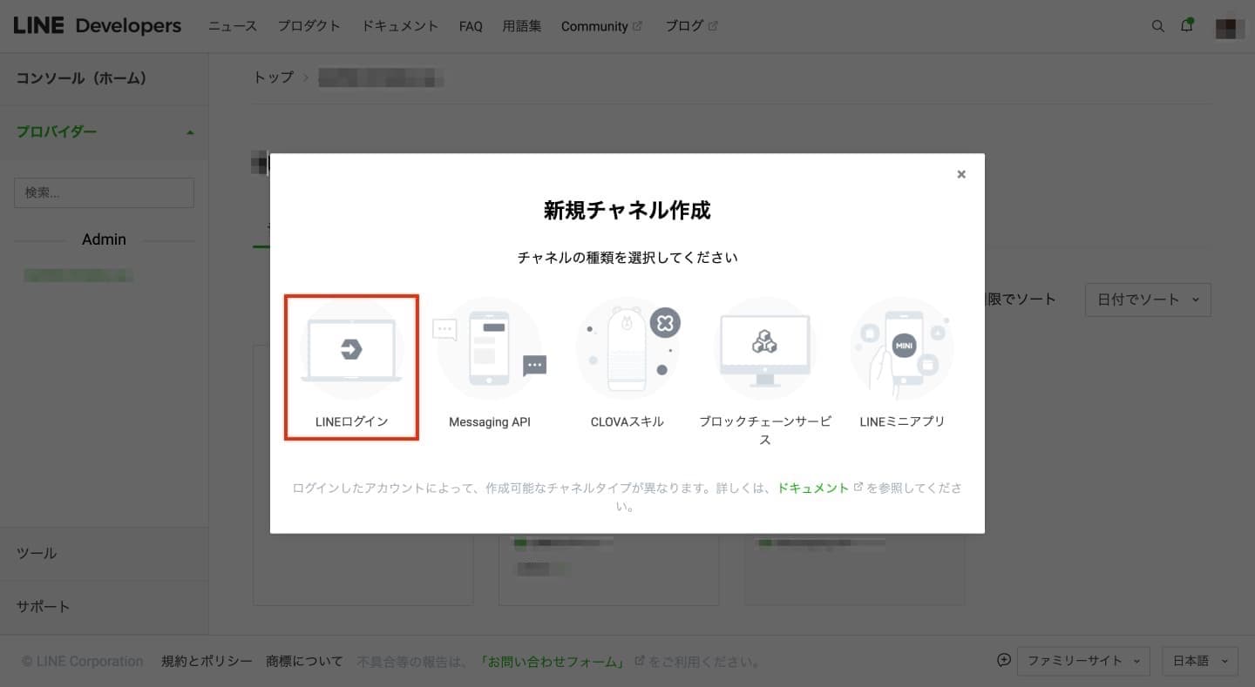Open the 日付でソート dropdown
The height and width of the screenshot is (687, 1255).
click(1148, 300)
